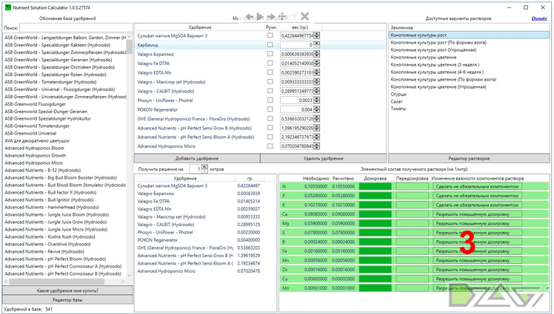The height and width of the screenshot is (314, 554).
Task: Click the Необходимо column header
Action: (316, 178)
